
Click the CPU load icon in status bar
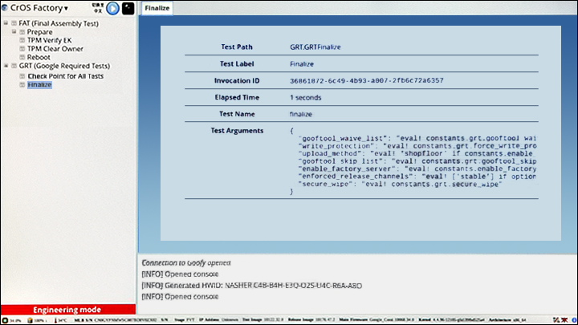coord(5,320)
